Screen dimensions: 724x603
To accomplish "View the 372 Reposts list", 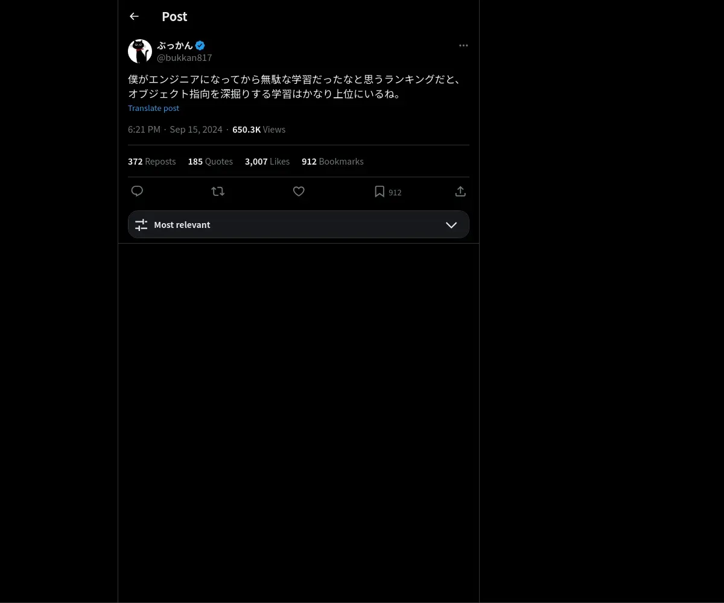I will coord(152,162).
